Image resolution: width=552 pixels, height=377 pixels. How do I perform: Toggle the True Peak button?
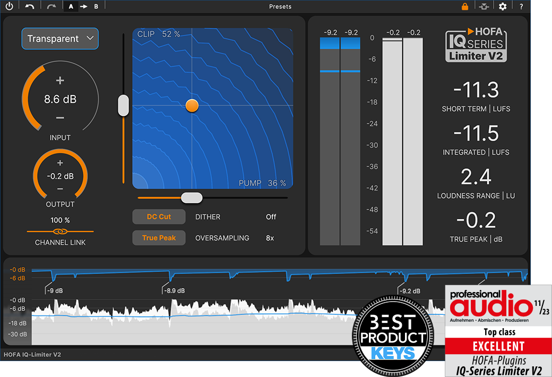point(159,238)
